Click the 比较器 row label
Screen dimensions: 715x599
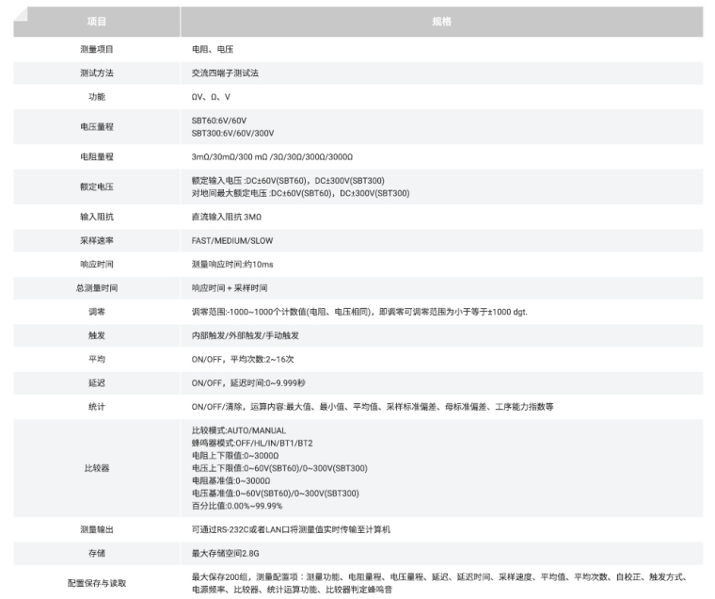pos(97,468)
